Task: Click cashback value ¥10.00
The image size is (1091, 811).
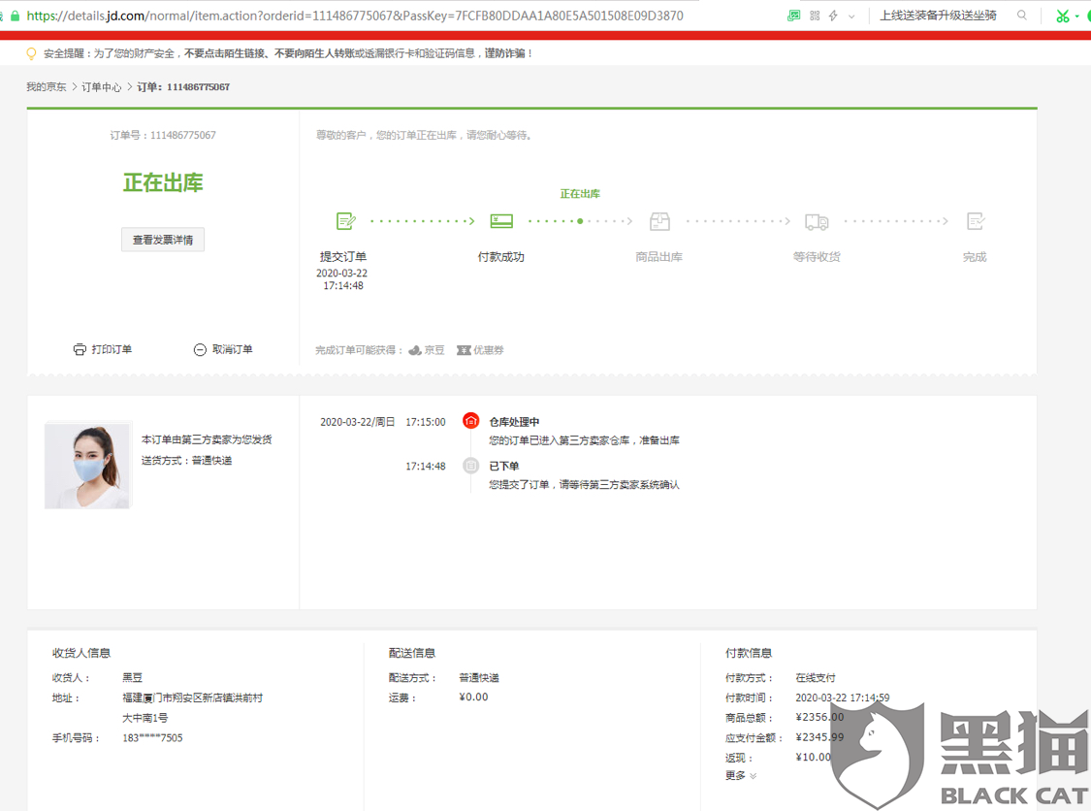Action: 814,757
